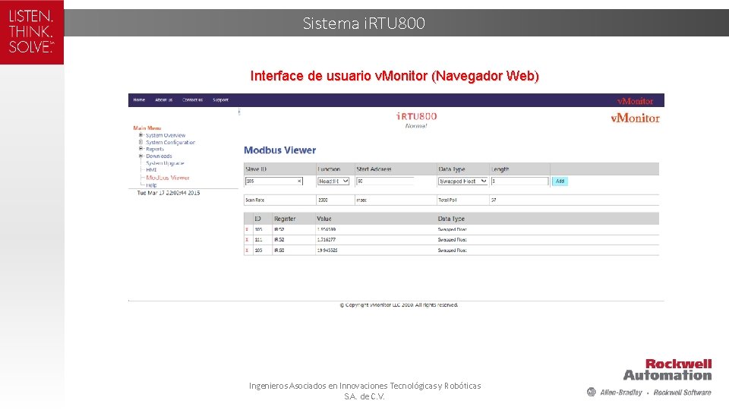The image size is (729, 410).
Task: Expand the System Configuration tree node
Action: coord(141,142)
